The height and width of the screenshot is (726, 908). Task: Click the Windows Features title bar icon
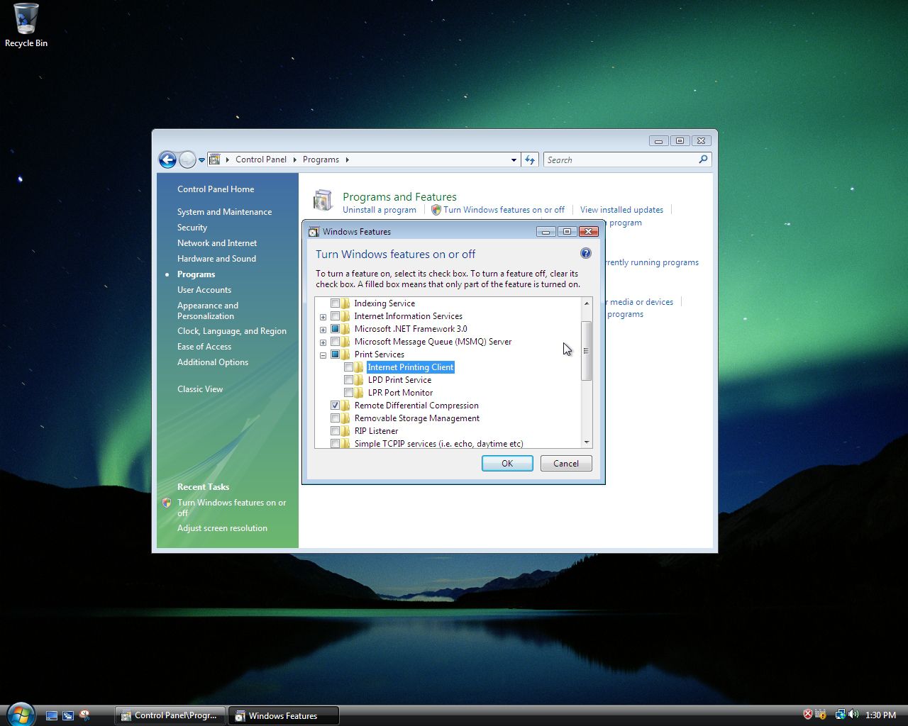coord(314,231)
